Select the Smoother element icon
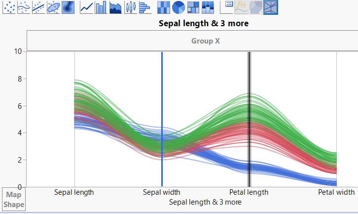 coord(24,7)
